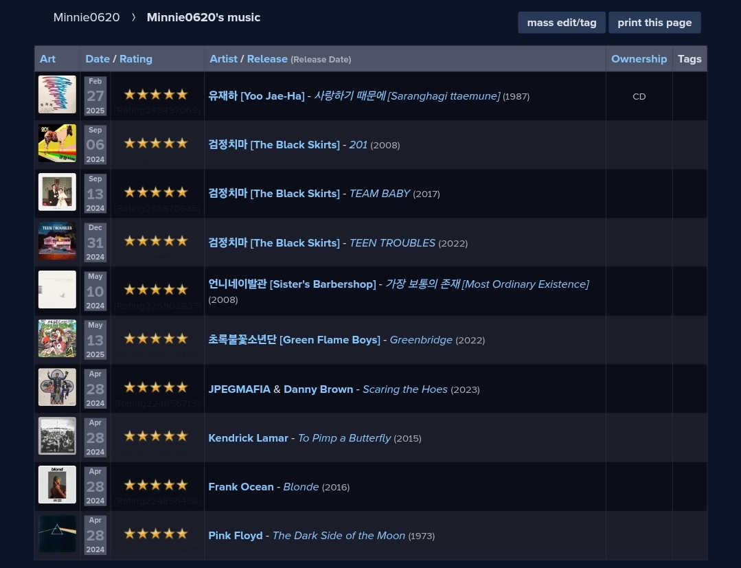This screenshot has height=568, width=741.
Task: Open the Yoo Jae-Ha artist link
Action: click(257, 96)
